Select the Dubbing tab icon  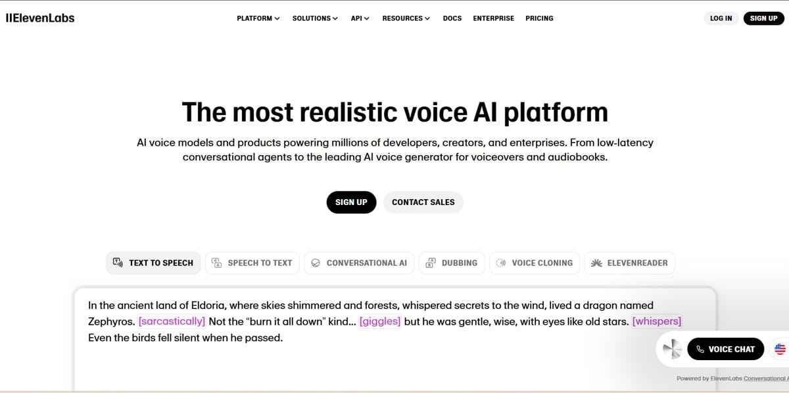click(431, 263)
